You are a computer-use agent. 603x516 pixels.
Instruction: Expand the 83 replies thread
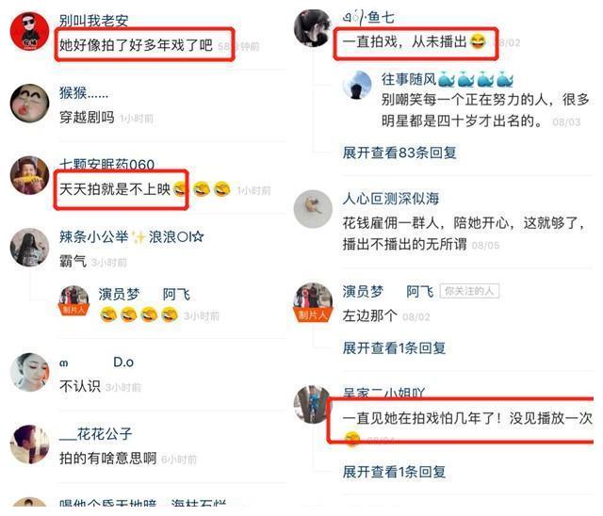[x=399, y=153]
